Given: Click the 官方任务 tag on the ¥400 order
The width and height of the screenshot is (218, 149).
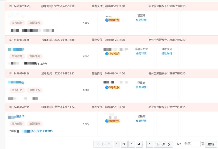Looking at the screenshot, I should coord(17,124).
